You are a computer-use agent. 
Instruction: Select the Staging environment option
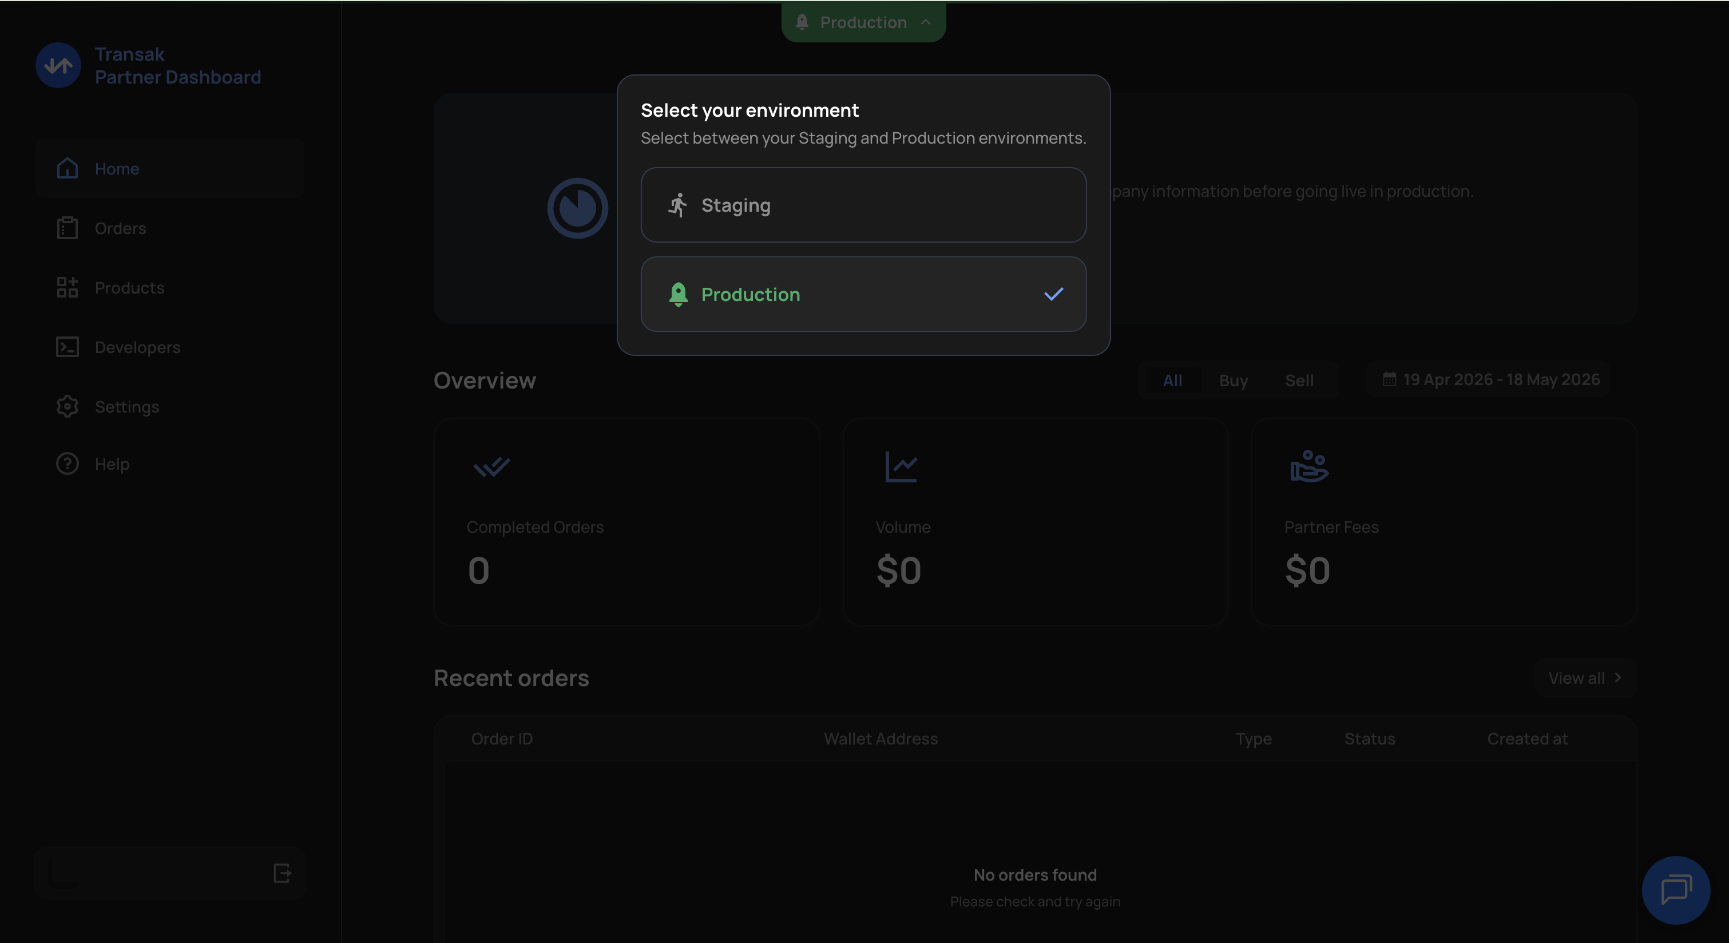click(863, 205)
